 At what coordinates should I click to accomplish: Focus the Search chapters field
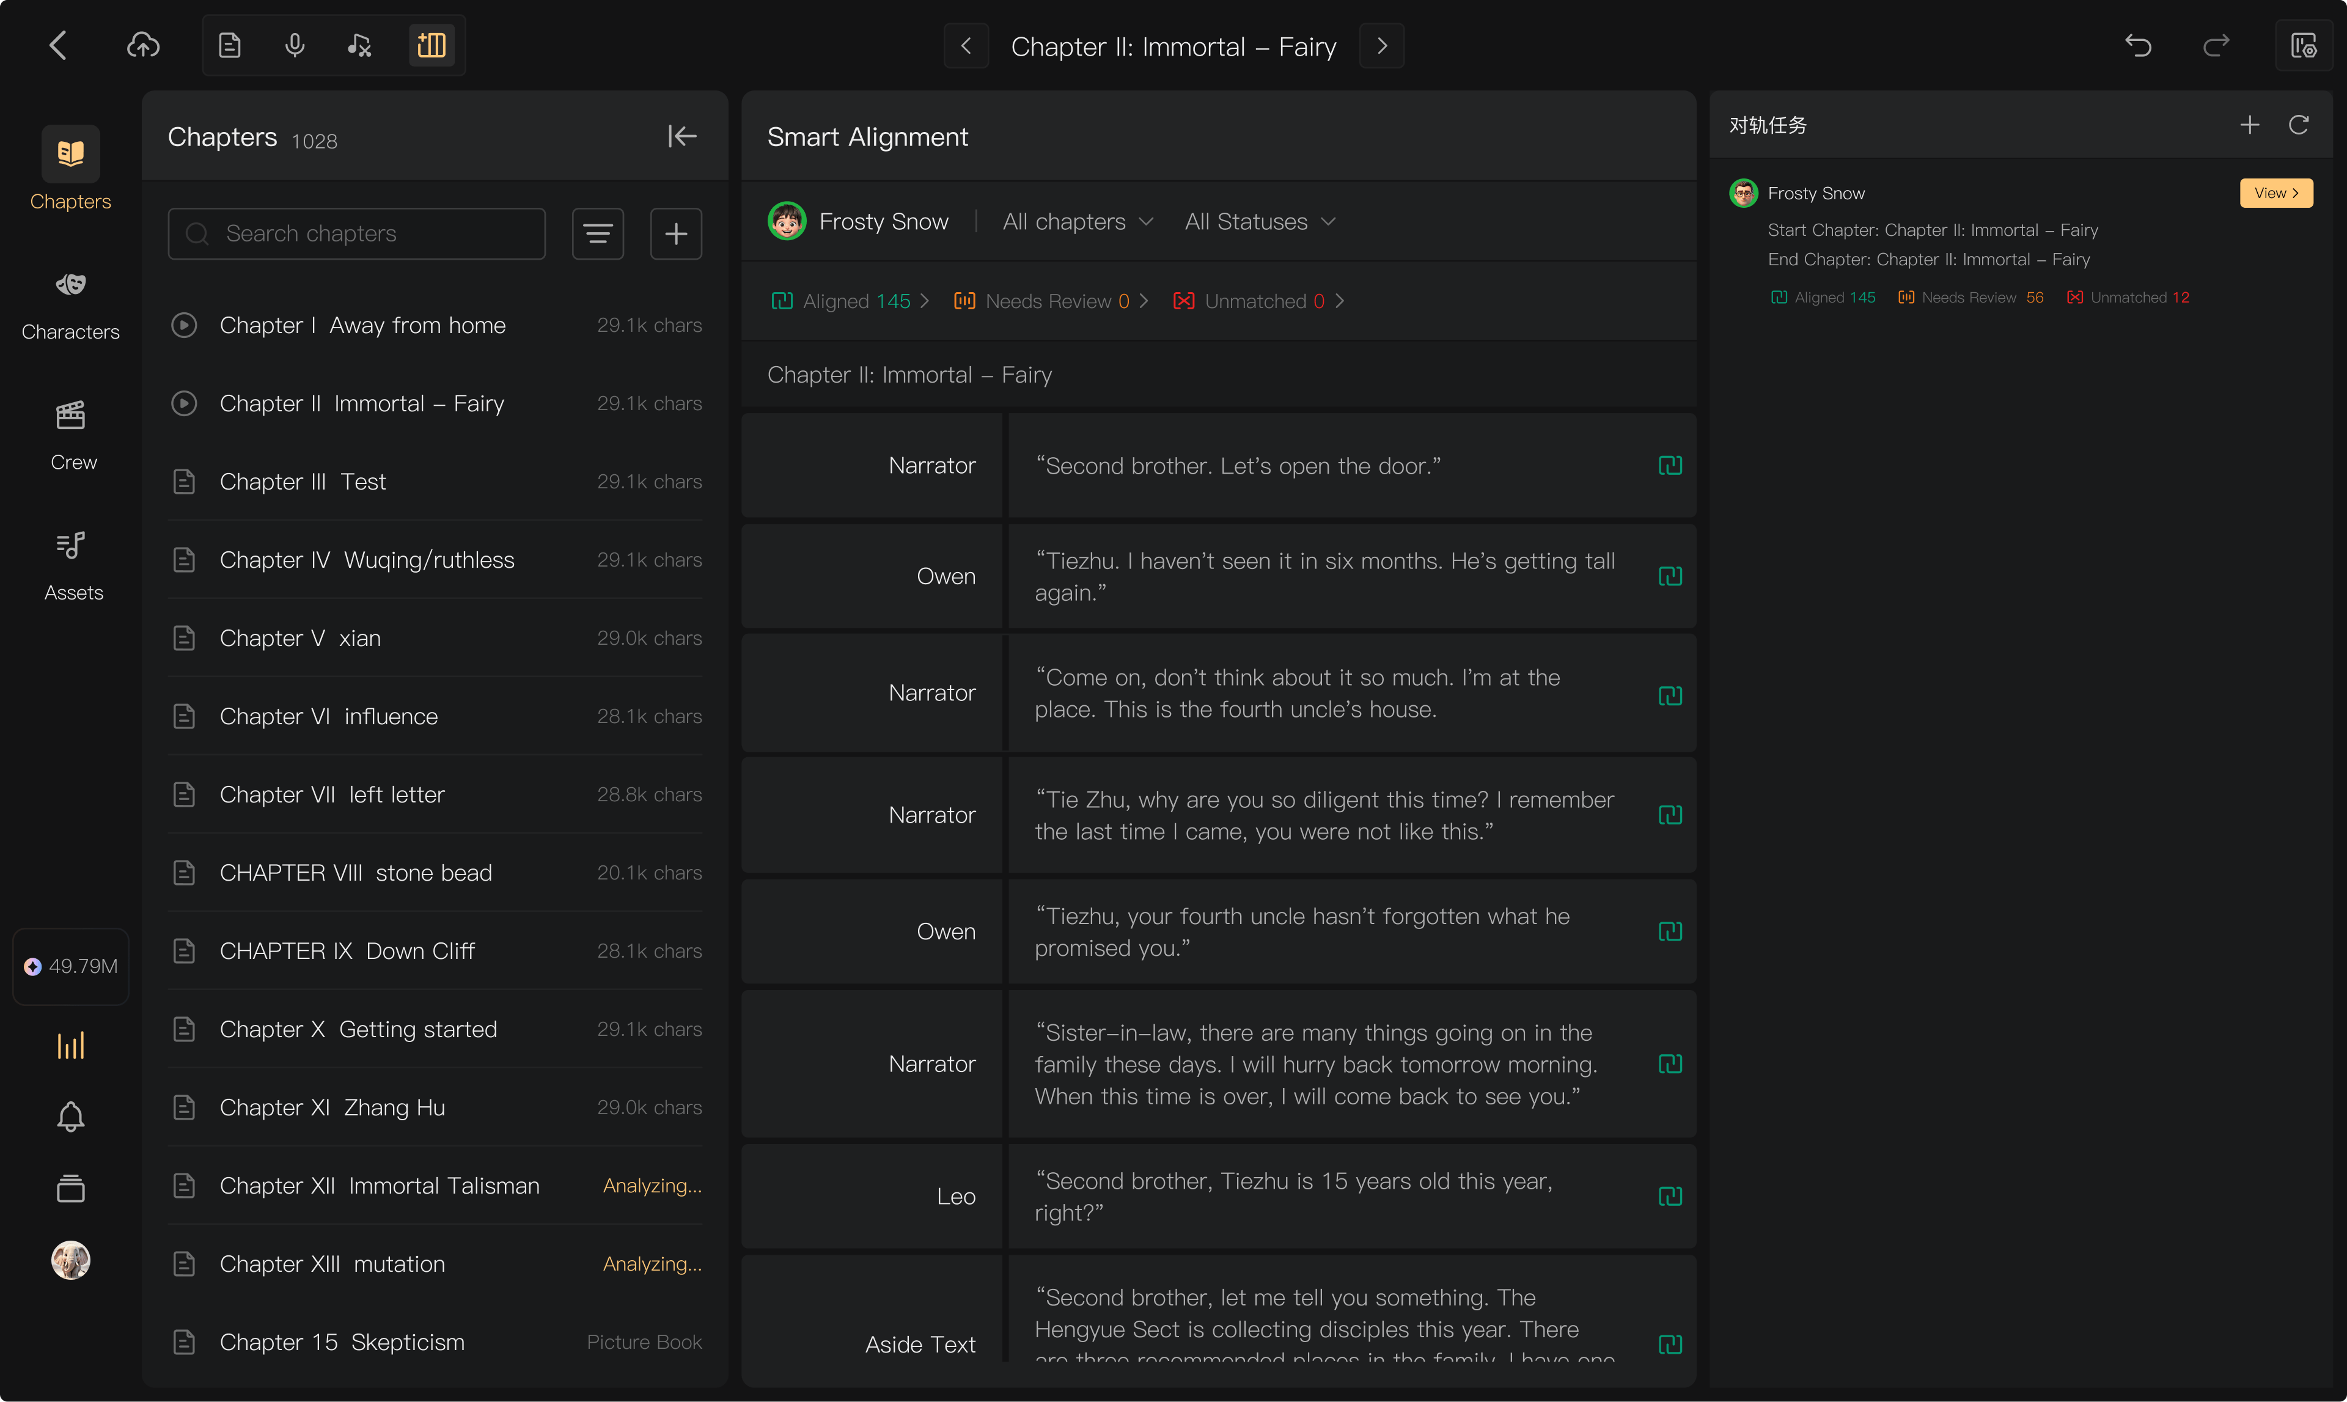356,233
